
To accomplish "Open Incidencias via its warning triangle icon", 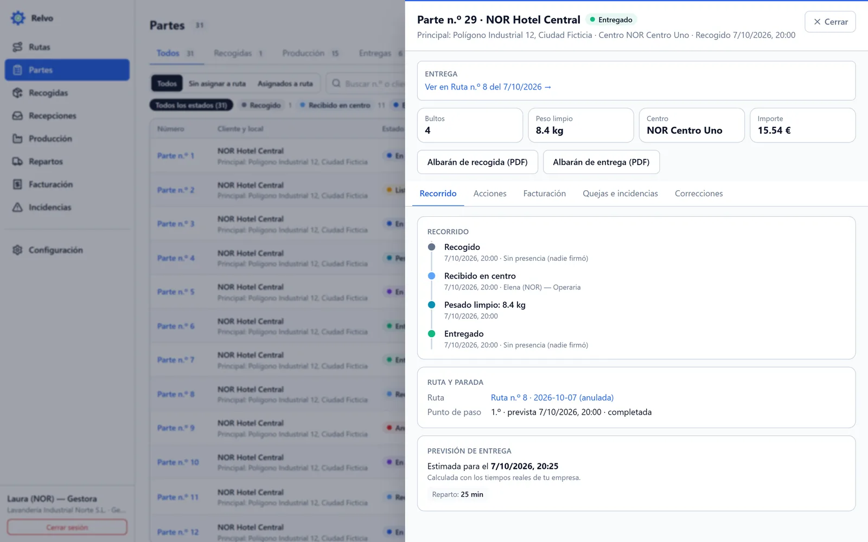I will click(x=17, y=207).
